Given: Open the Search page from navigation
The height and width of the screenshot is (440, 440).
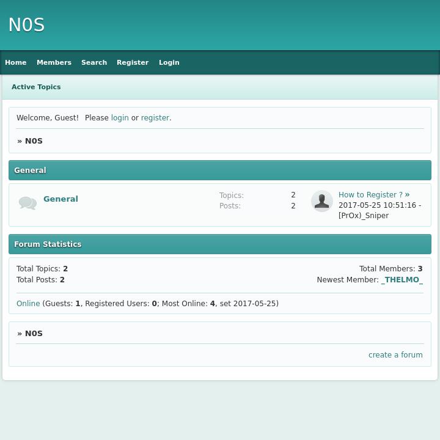Looking at the screenshot, I should (94, 62).
